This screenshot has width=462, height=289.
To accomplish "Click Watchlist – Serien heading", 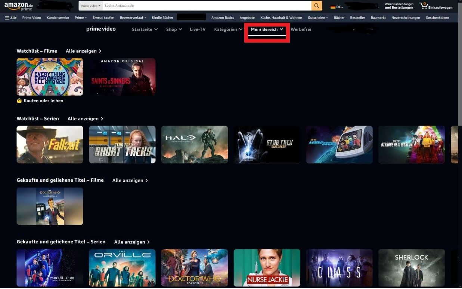I will [38, 119].
